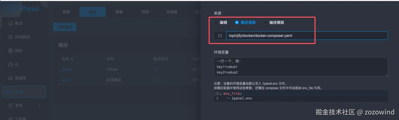
Task: Open the redis compose link in table
Action: (x=65, y=80)
